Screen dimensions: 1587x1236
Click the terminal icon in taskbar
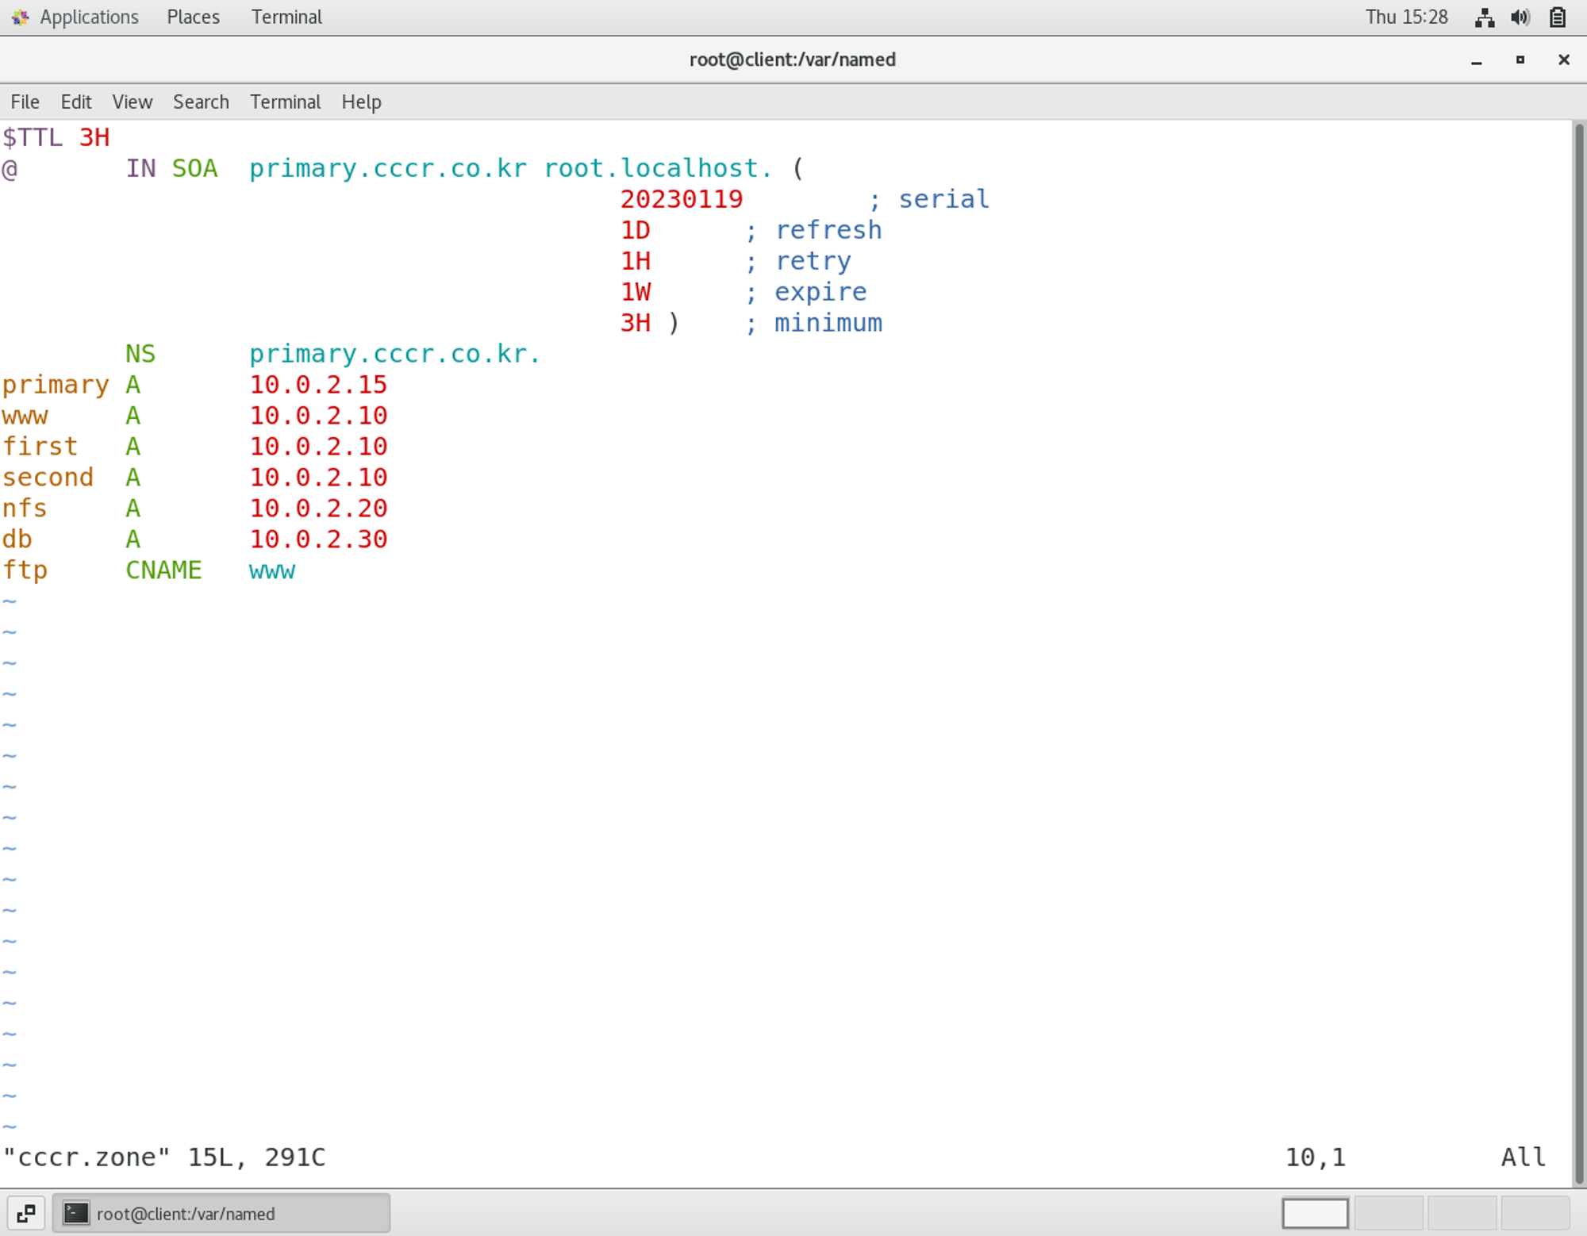[76, 1213]
